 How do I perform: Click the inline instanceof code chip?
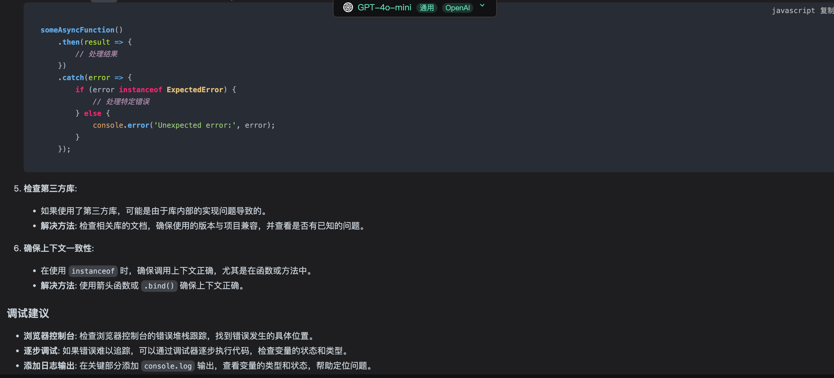pyautogui.click(x=93, y=271)
